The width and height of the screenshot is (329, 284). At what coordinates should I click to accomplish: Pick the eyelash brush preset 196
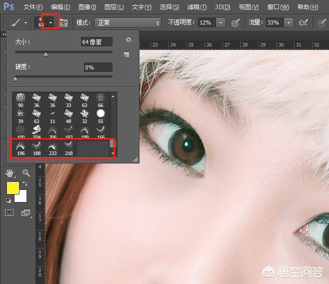[21, 147]
